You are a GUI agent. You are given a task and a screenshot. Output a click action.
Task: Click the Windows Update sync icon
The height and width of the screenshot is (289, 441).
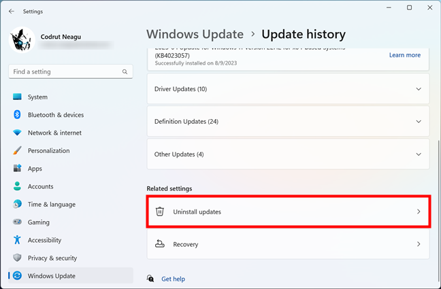pos(17,275)
